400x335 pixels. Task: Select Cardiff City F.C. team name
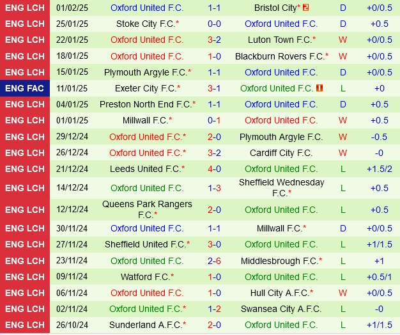[x=281, y=153]
